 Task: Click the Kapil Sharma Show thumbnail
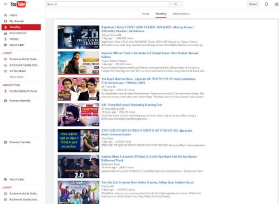pyautogui.click(x=79, y=89)
